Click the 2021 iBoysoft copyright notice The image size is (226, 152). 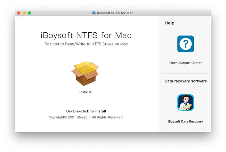[x=86, y=118]
